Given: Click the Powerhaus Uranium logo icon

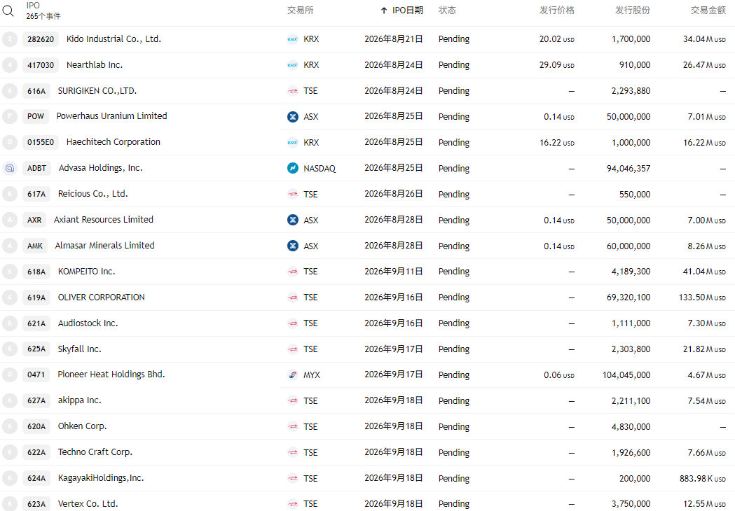Looking at the screenshot, I should pos(10,116).
